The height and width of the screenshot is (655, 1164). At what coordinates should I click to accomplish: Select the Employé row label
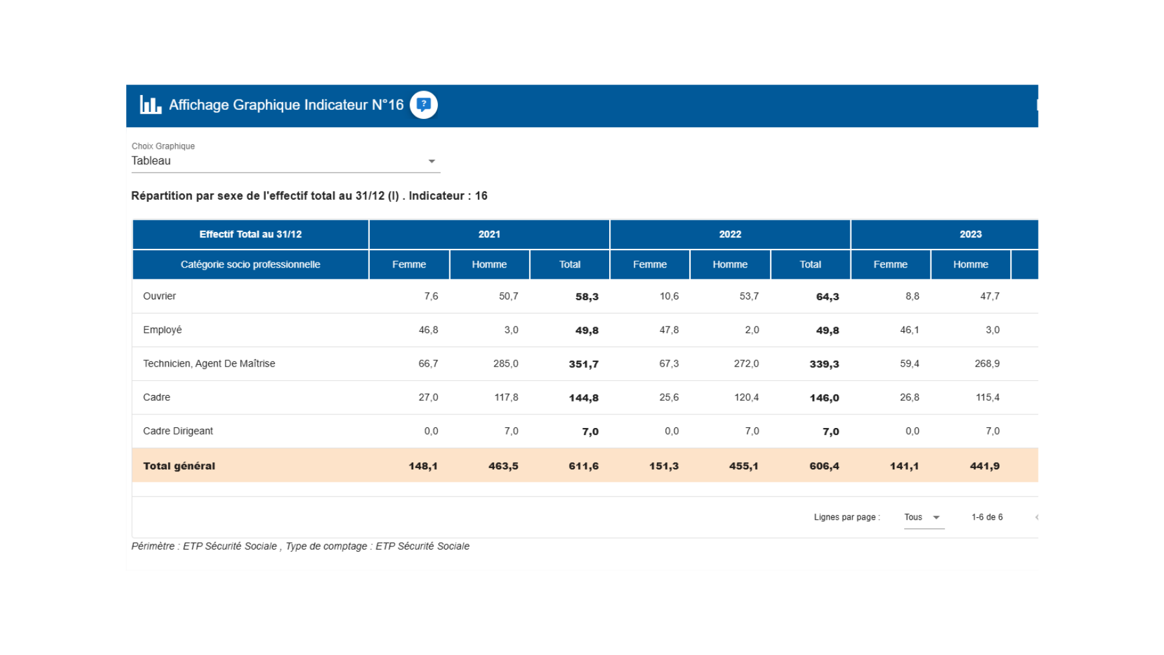(x=162, y=330)
